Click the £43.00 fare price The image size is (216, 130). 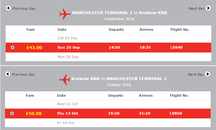point(34,48)
